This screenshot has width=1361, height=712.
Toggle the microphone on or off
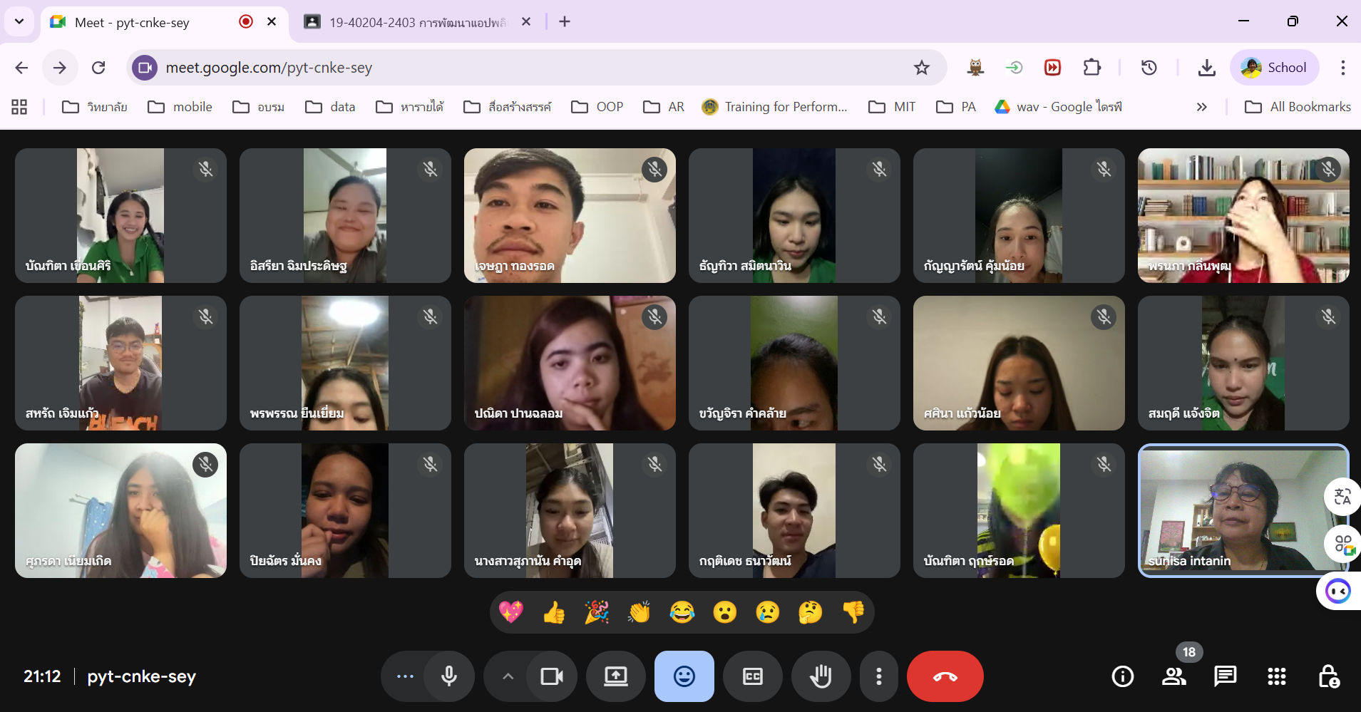pos(449,676)
